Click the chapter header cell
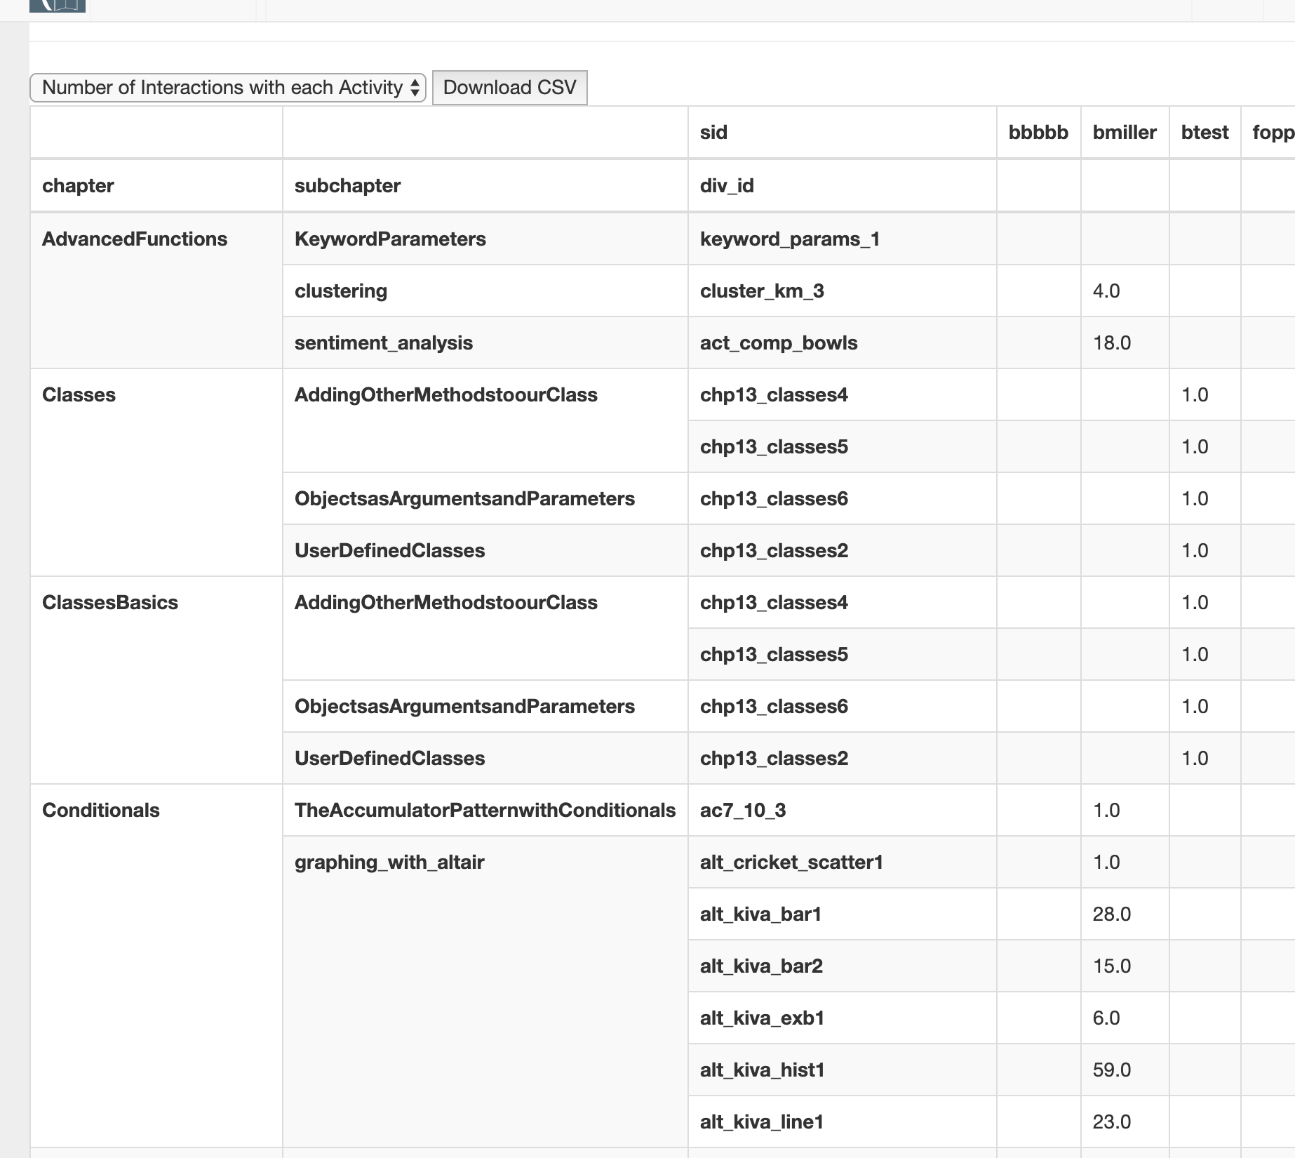 [156, 186]
